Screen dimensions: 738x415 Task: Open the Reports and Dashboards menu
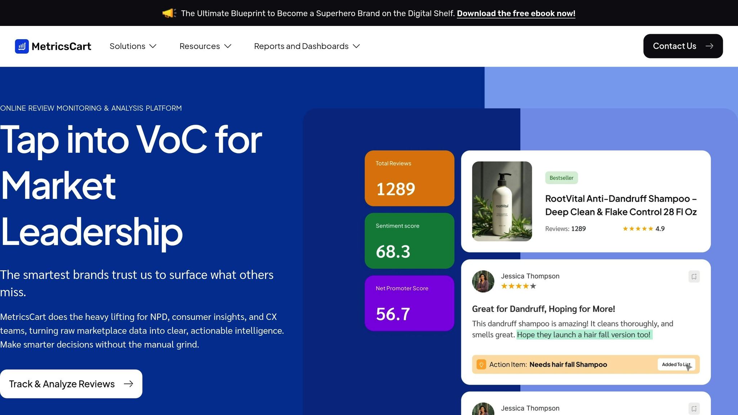301,46
